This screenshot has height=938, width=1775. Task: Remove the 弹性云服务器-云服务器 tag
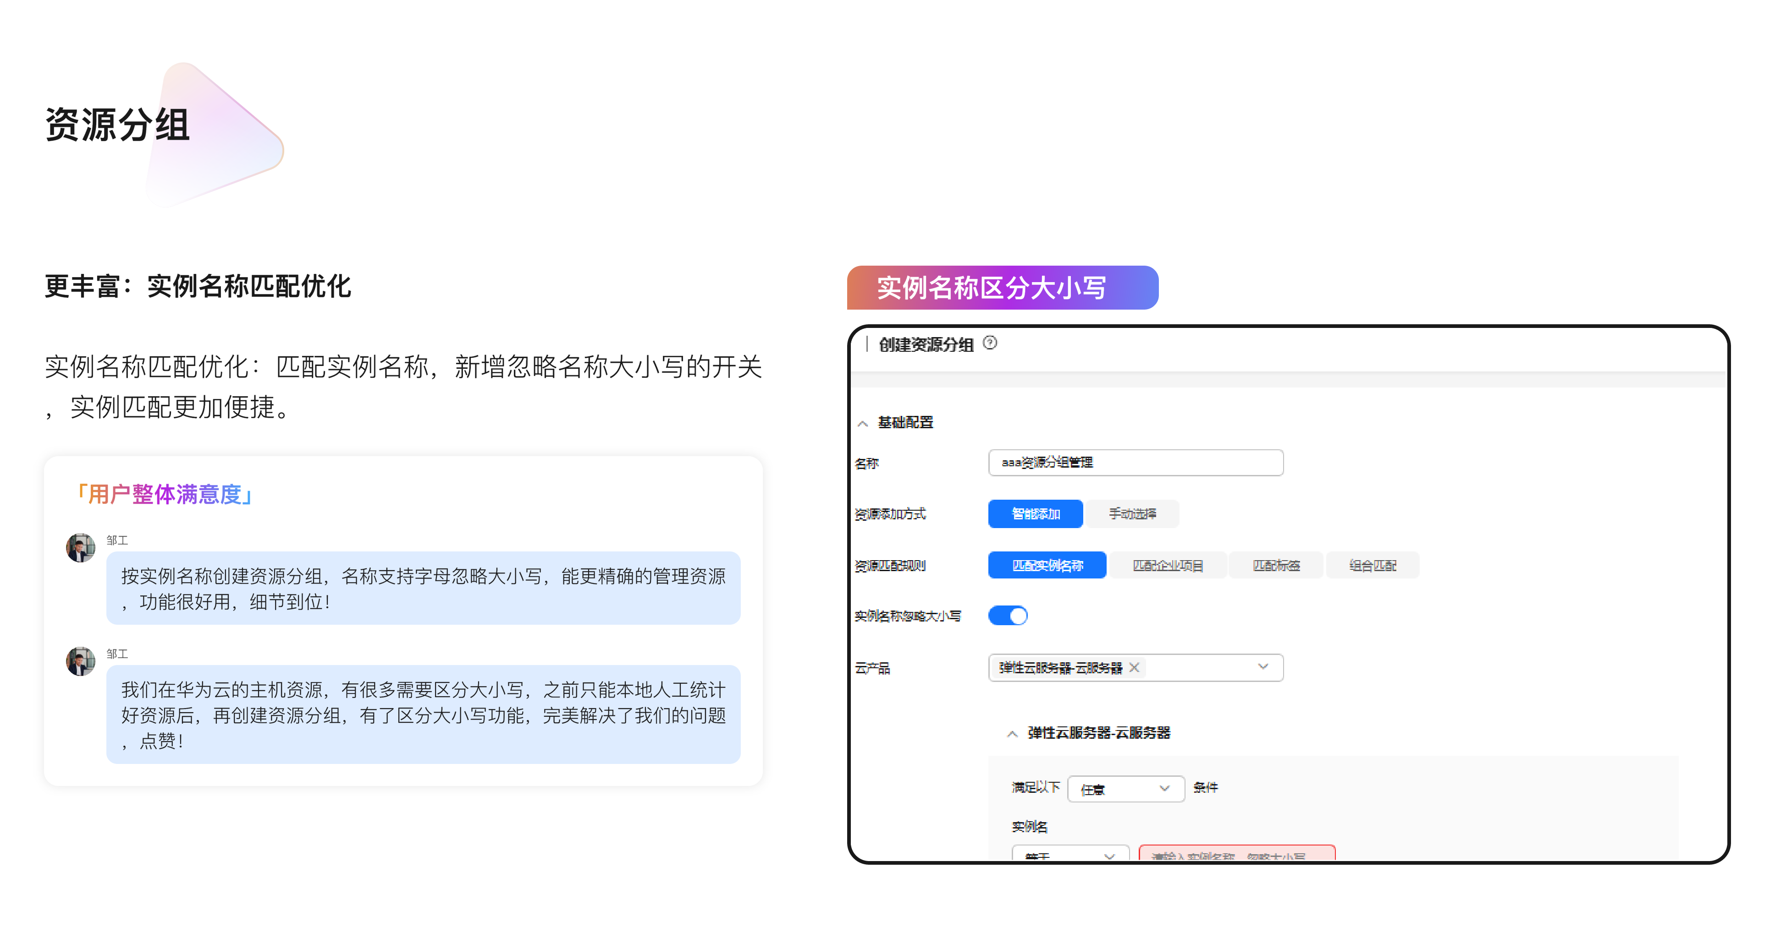pyautogui.click(x=1134, y=667)
